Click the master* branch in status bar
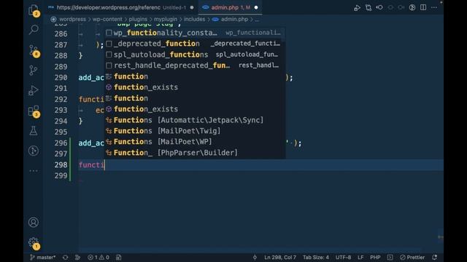The height and width of the screenshot is (262, 467). click(42, 257)
